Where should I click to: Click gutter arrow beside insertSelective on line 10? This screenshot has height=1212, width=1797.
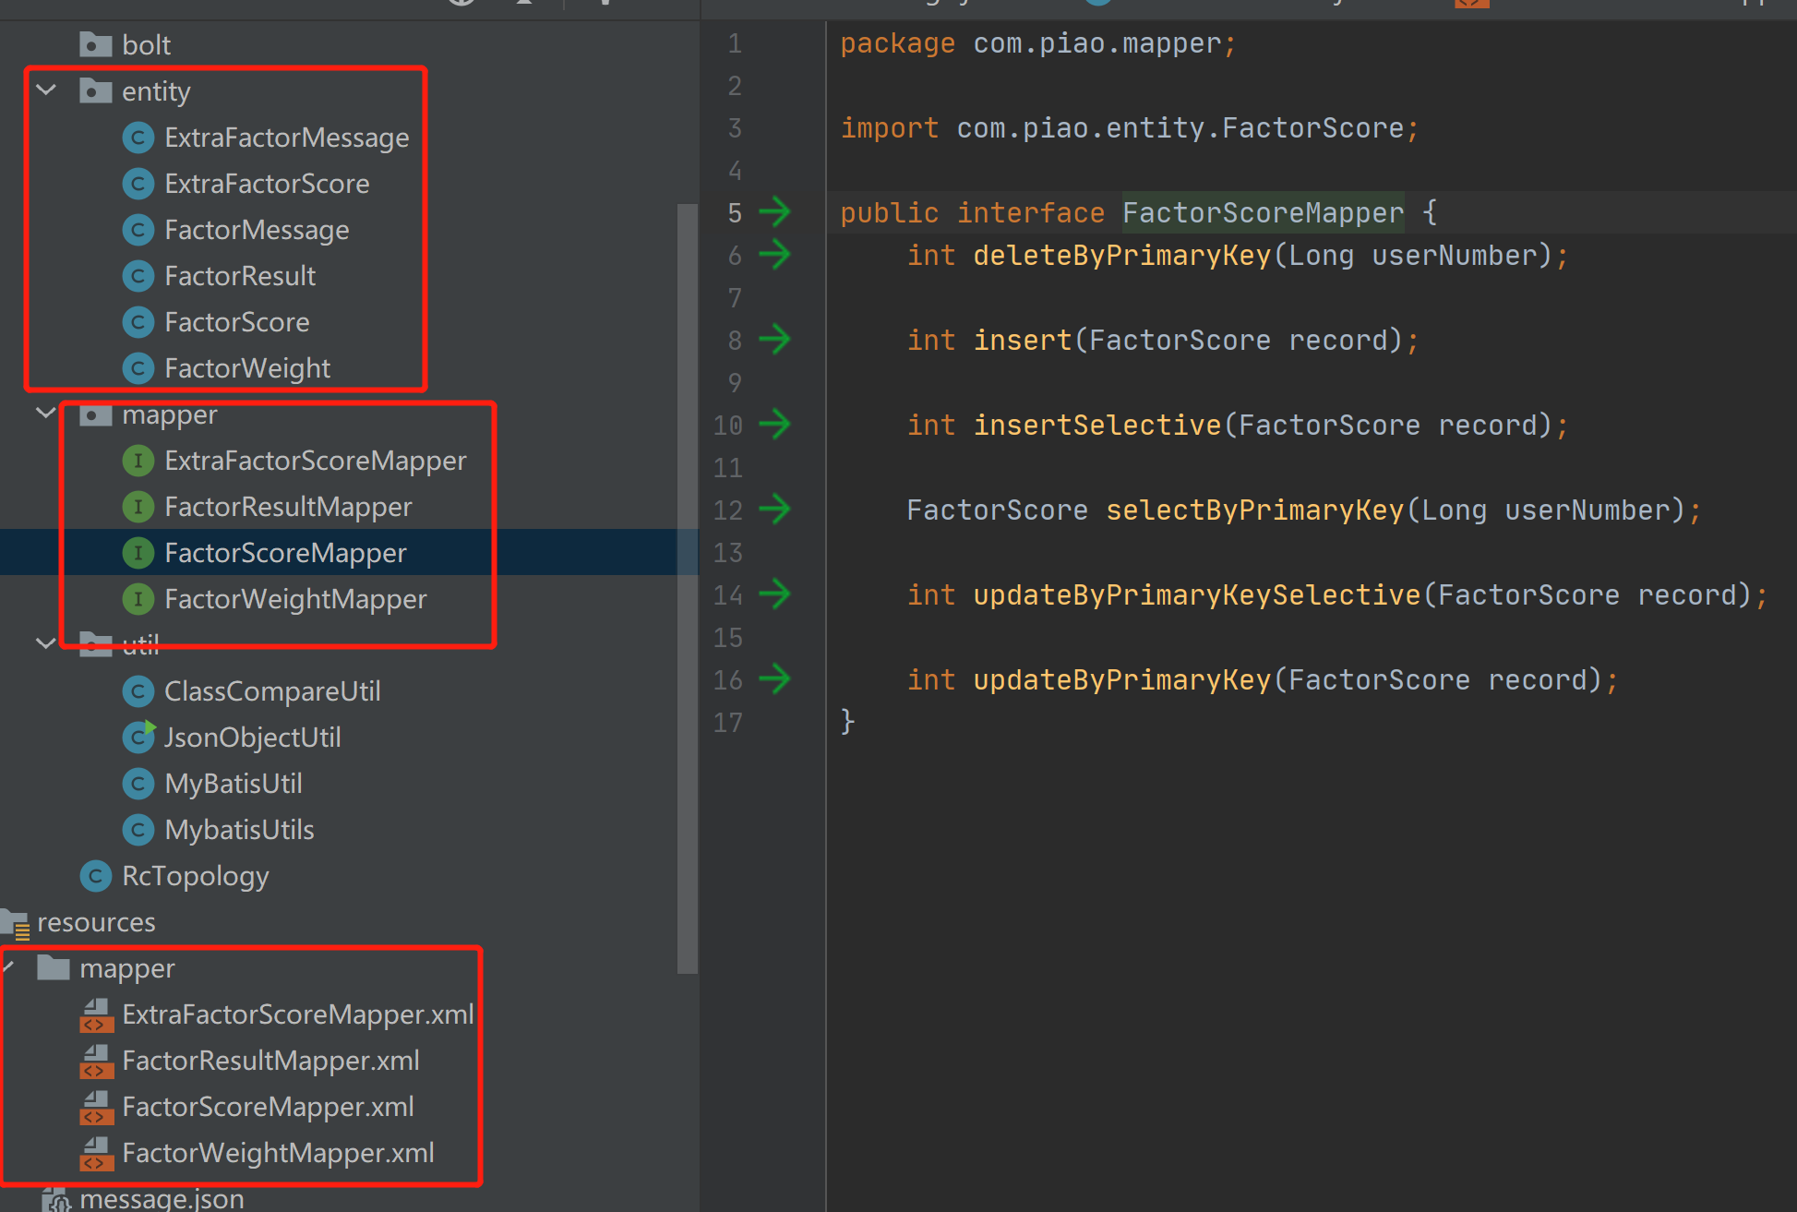[x=774, y=425]
